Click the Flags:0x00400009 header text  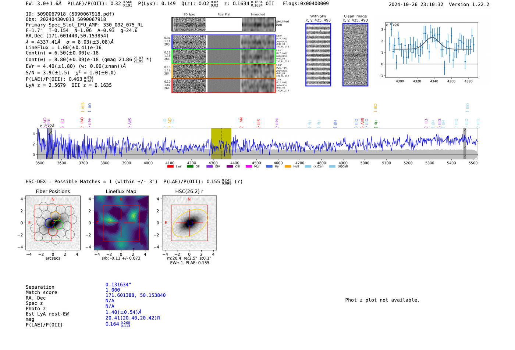tap(306, 4)
